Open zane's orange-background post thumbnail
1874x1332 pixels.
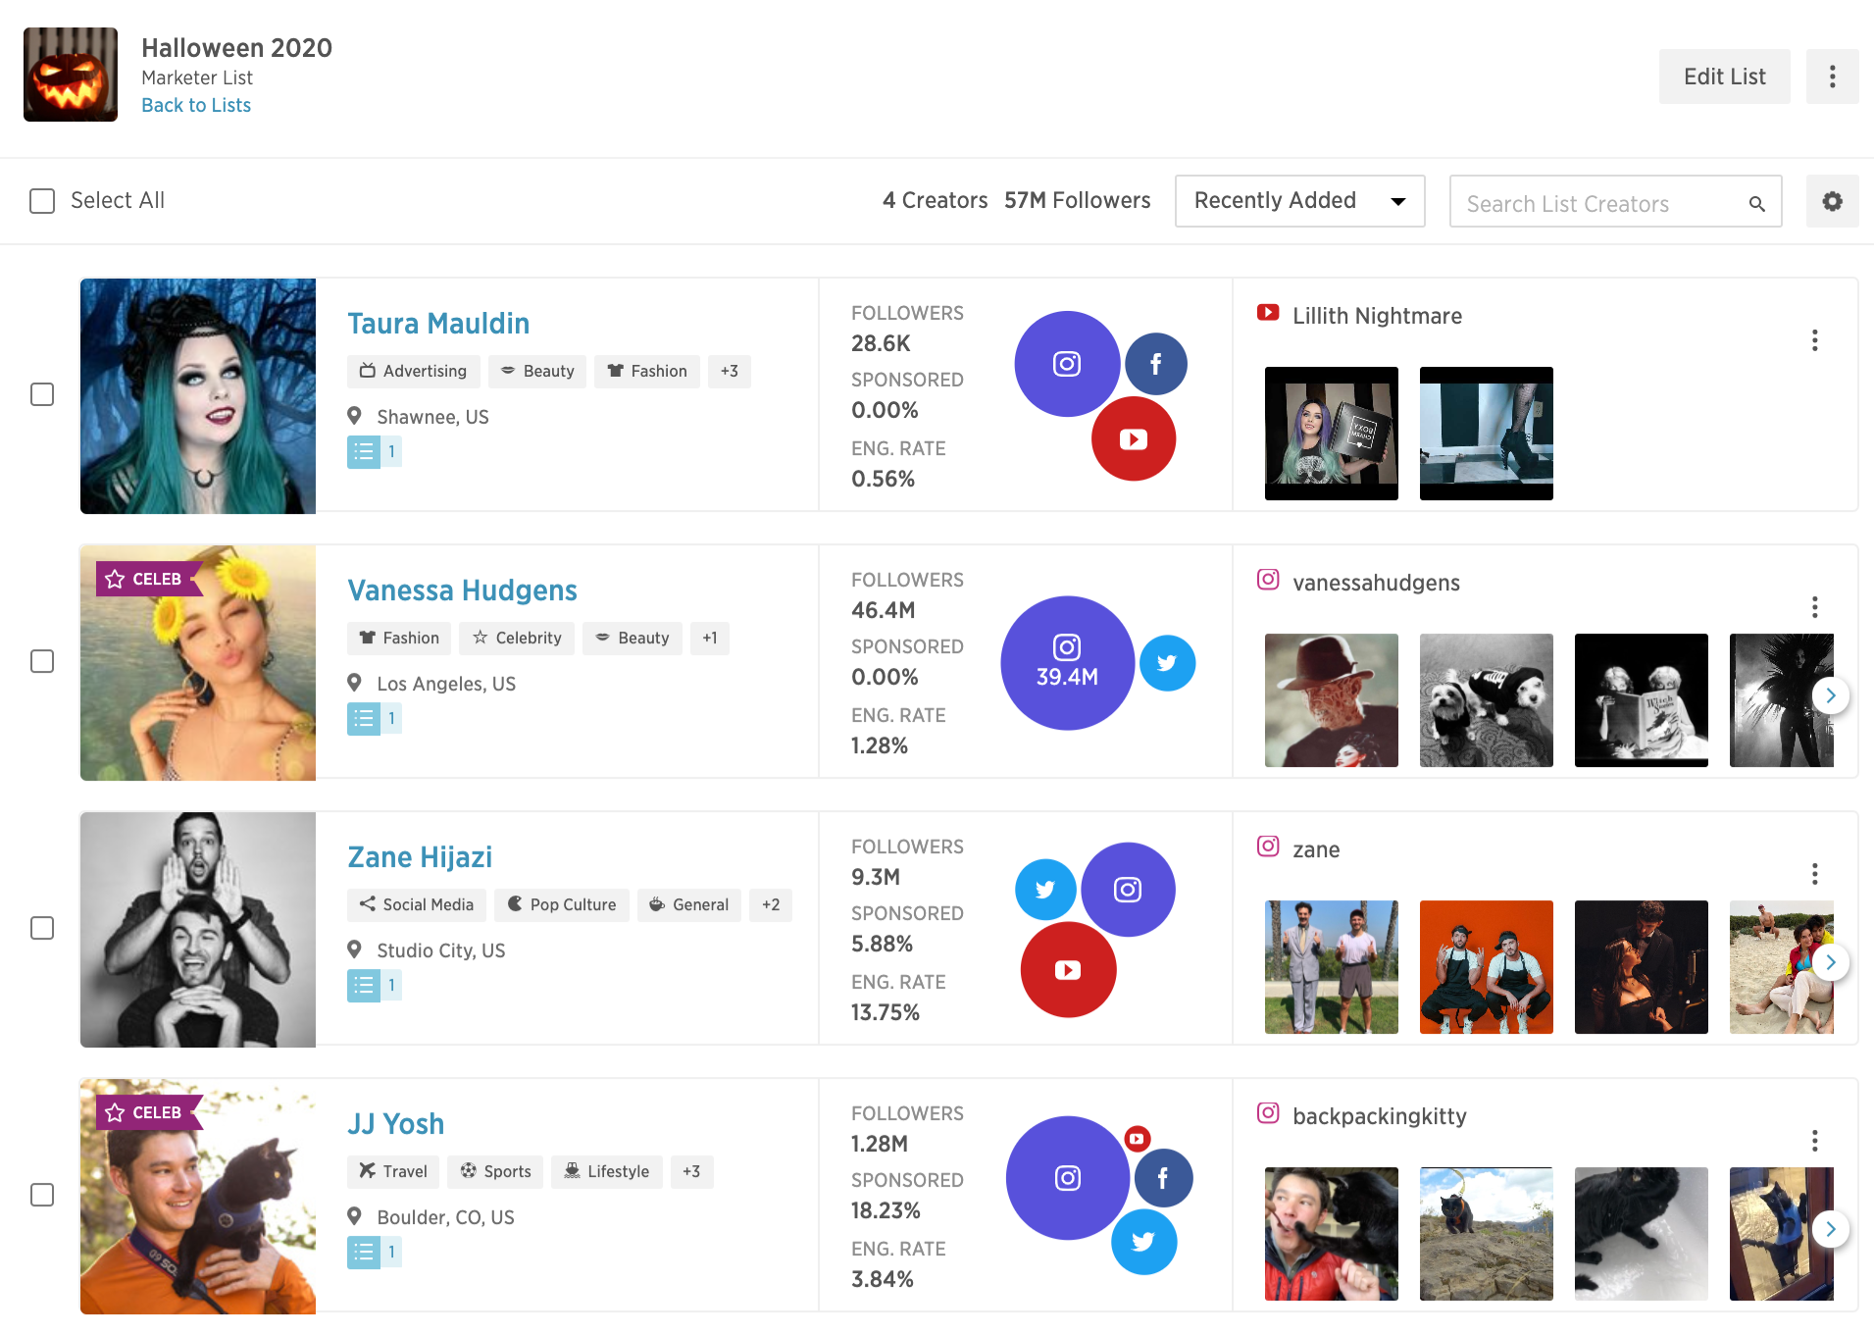click(1487, 967)
